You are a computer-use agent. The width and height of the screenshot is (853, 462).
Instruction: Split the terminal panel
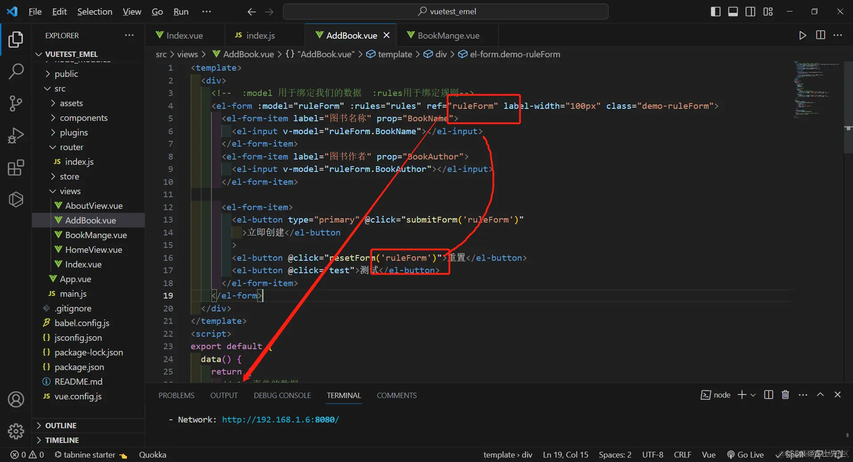[769, 394]
